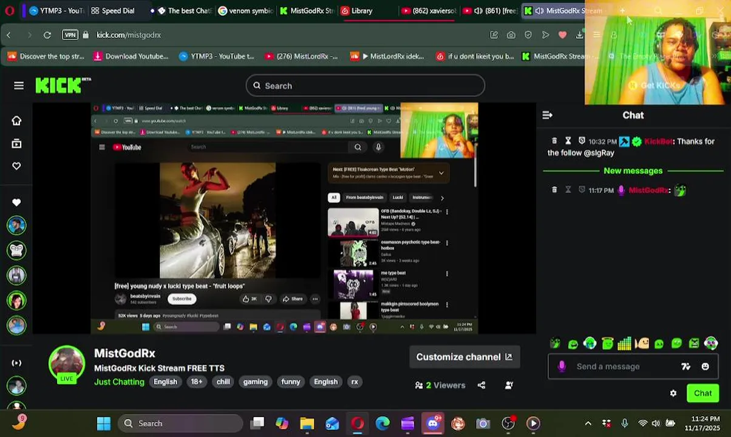
Task: Click the music bars emote
Action: point(624,344)
